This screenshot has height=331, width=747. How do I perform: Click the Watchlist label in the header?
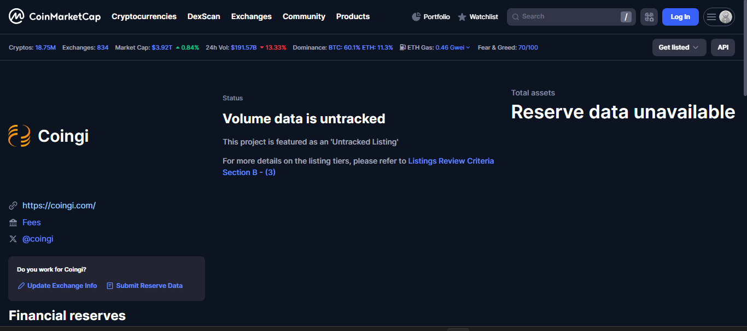(484, 17)
